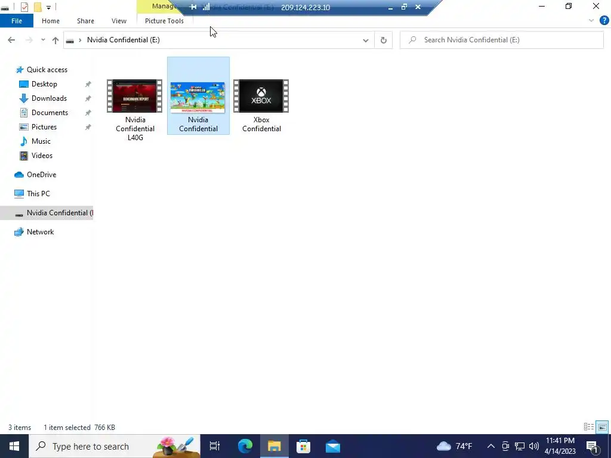Click the status bar text 3 items

point(20,427)
